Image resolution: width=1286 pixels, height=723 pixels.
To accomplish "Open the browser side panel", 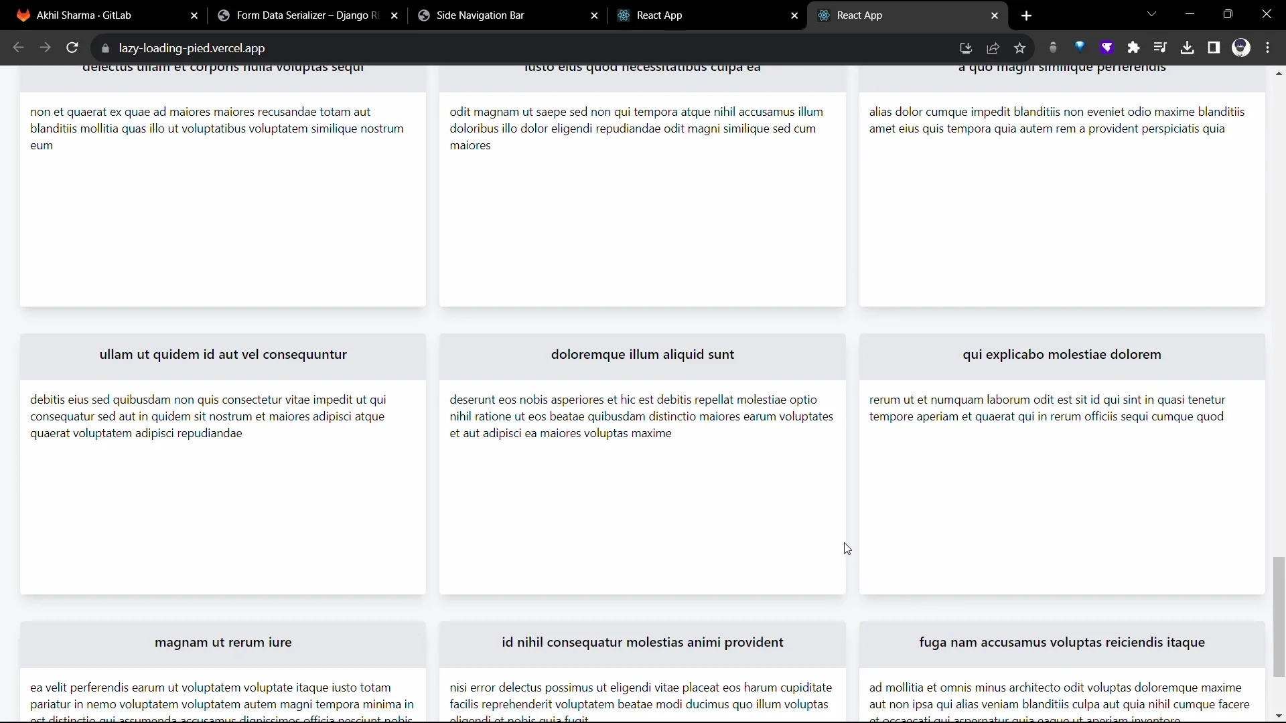I will pos(1214,48).
